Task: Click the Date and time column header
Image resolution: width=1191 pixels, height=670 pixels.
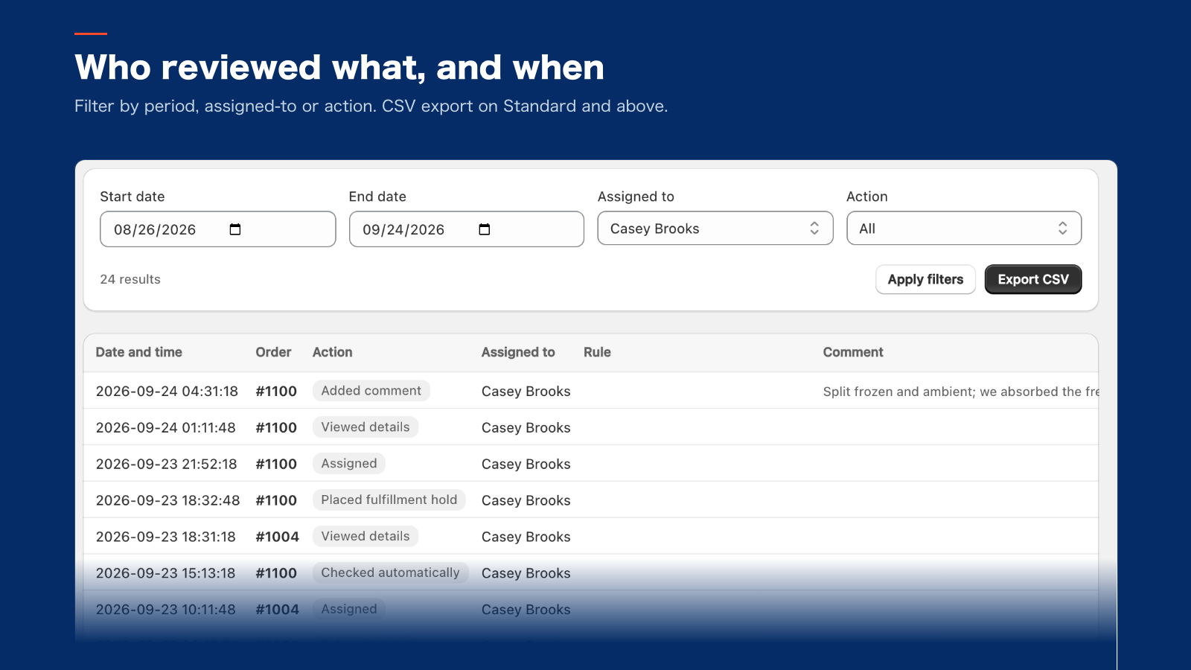Action: click(139, 352)
